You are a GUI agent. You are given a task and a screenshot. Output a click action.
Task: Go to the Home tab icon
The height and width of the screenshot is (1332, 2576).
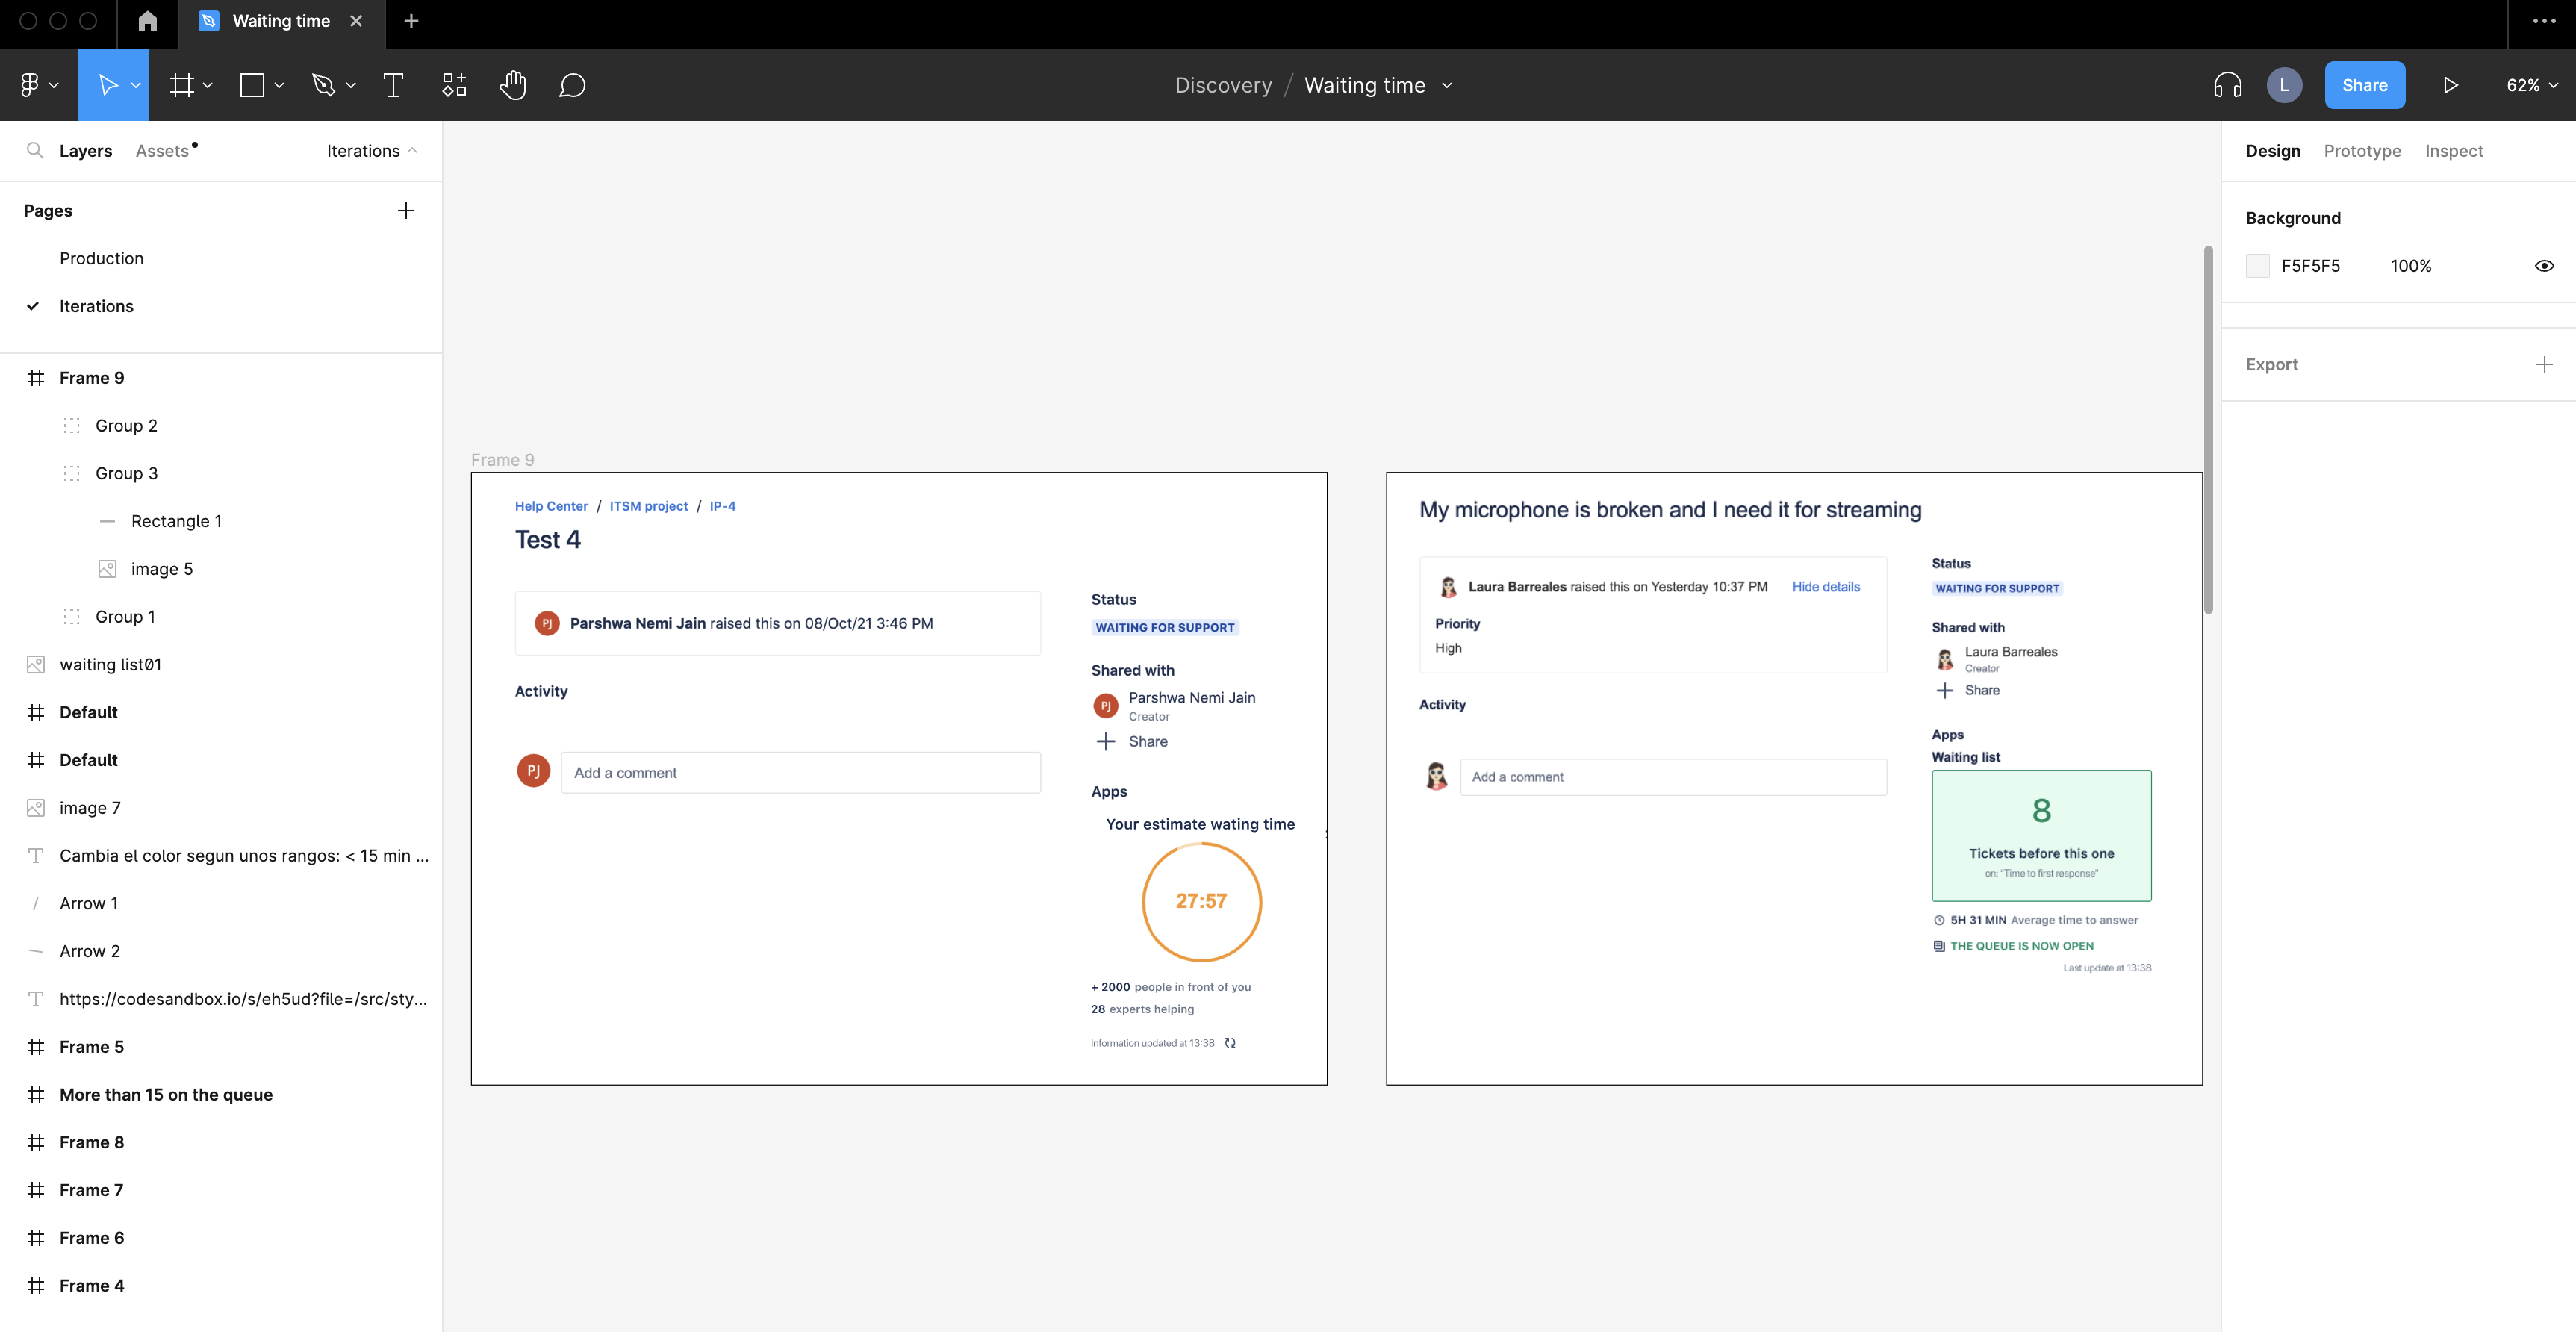tap(147, 21)
